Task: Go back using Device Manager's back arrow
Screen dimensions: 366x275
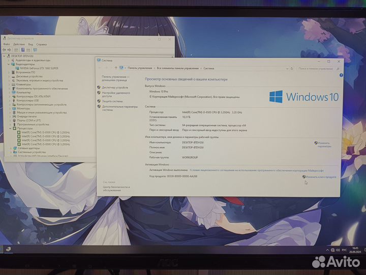Action: pos(4,50)
